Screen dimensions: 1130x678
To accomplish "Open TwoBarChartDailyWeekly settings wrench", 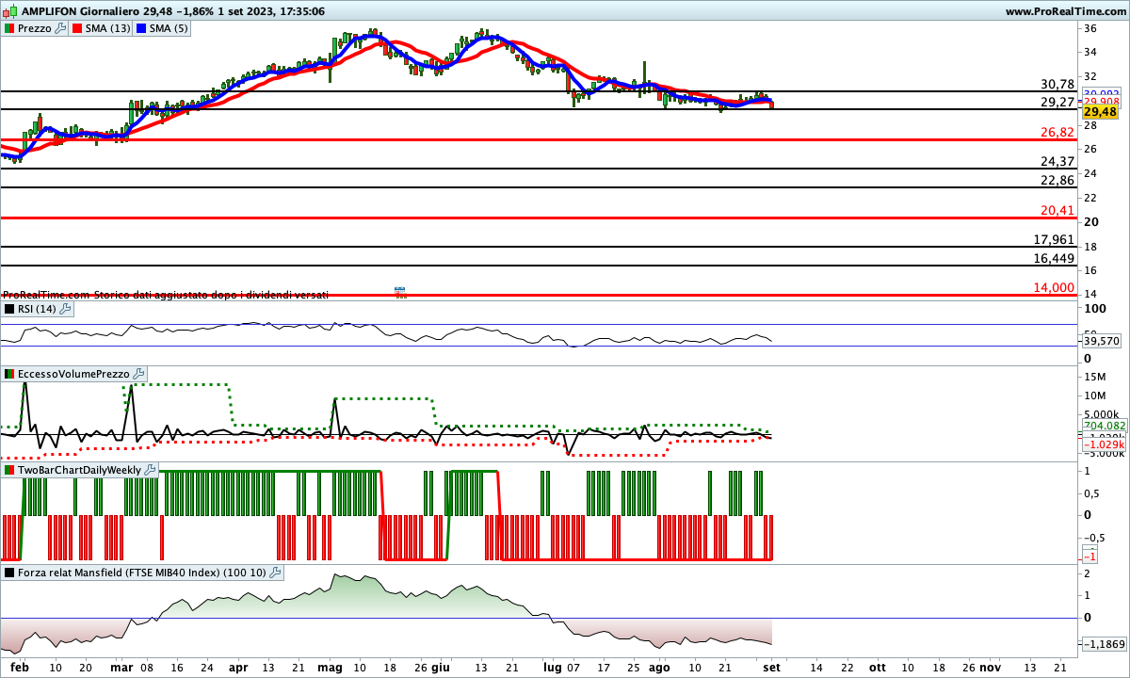I will click(150, 469).
